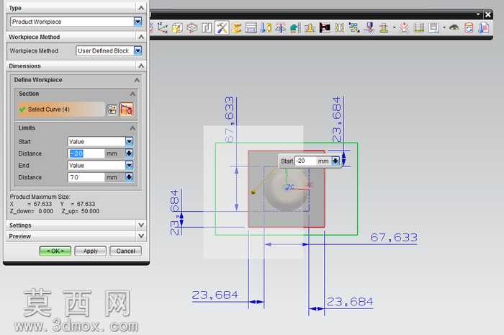Click the curve selection icon beside Select Curve
504x335 pixels.
112,110
